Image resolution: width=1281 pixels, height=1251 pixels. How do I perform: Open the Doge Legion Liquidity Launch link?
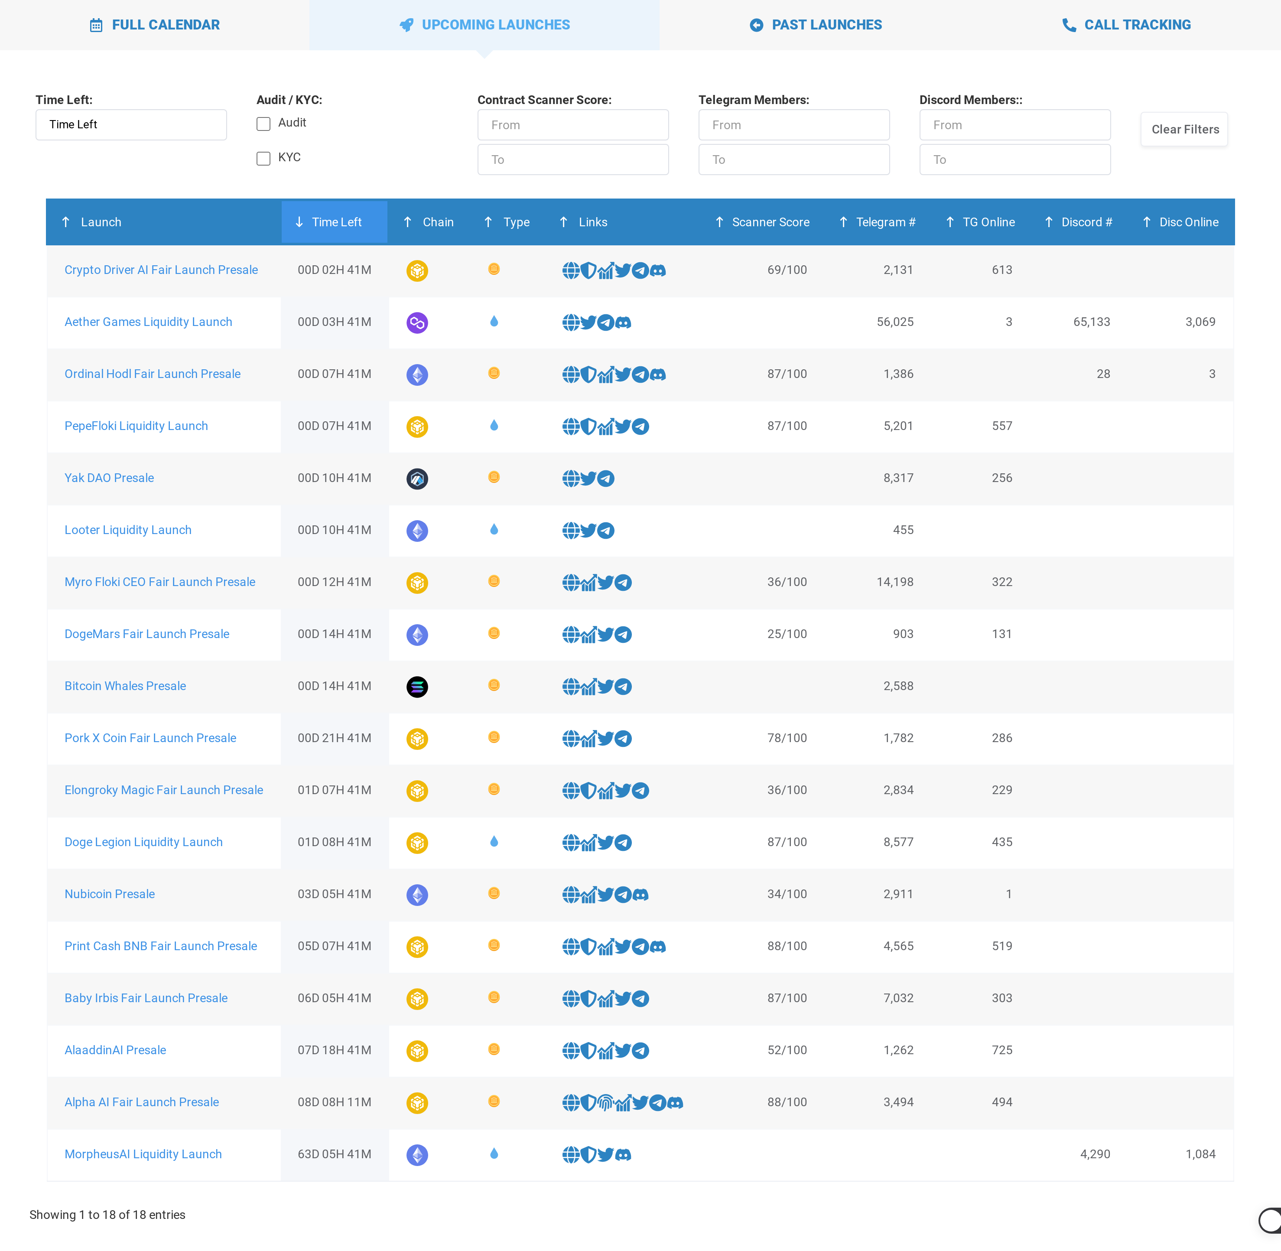pos(143,842)
